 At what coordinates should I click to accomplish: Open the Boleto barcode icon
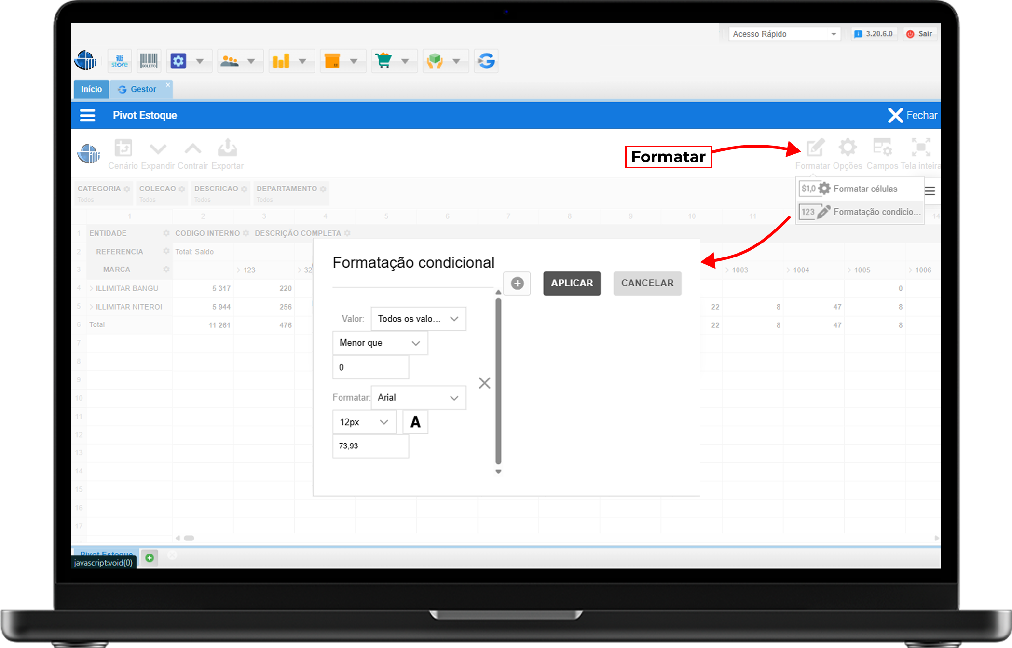click(149, 61)
